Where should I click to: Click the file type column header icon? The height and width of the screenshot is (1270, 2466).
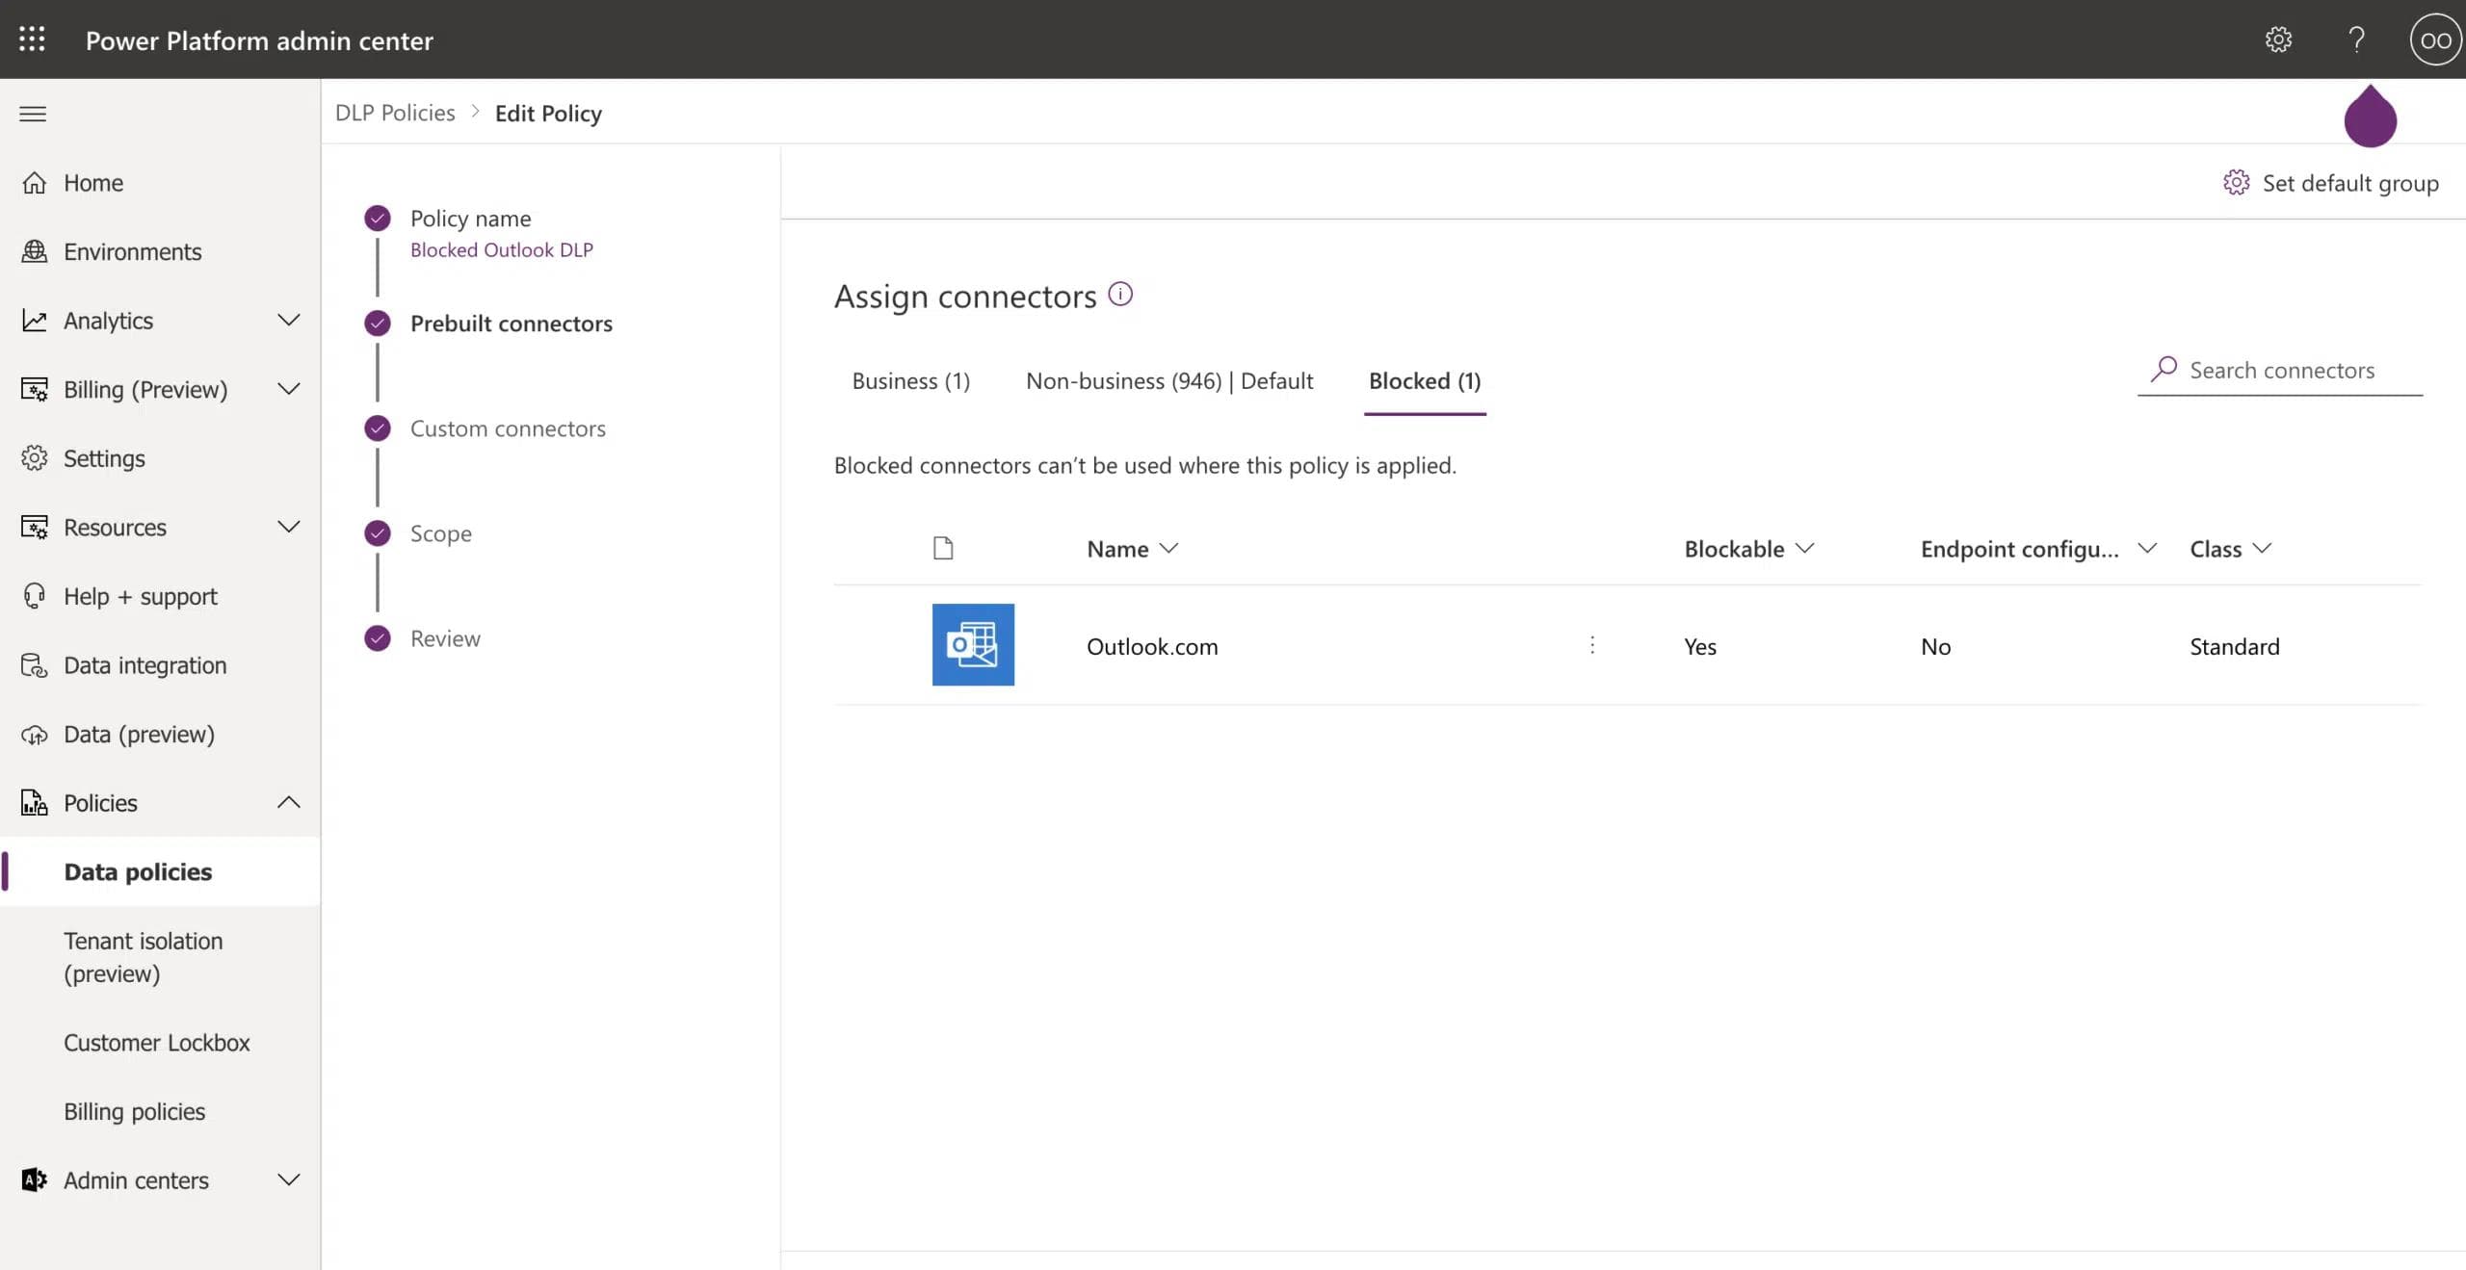click(x=943, y=549)
